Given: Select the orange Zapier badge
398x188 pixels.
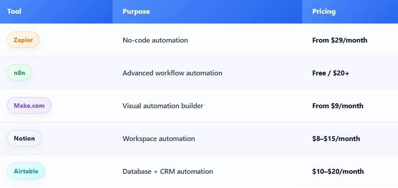Looking at the screenshot, I should (23, 40).
